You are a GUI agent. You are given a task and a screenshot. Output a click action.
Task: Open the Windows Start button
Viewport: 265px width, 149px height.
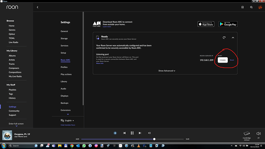[3, 146]
